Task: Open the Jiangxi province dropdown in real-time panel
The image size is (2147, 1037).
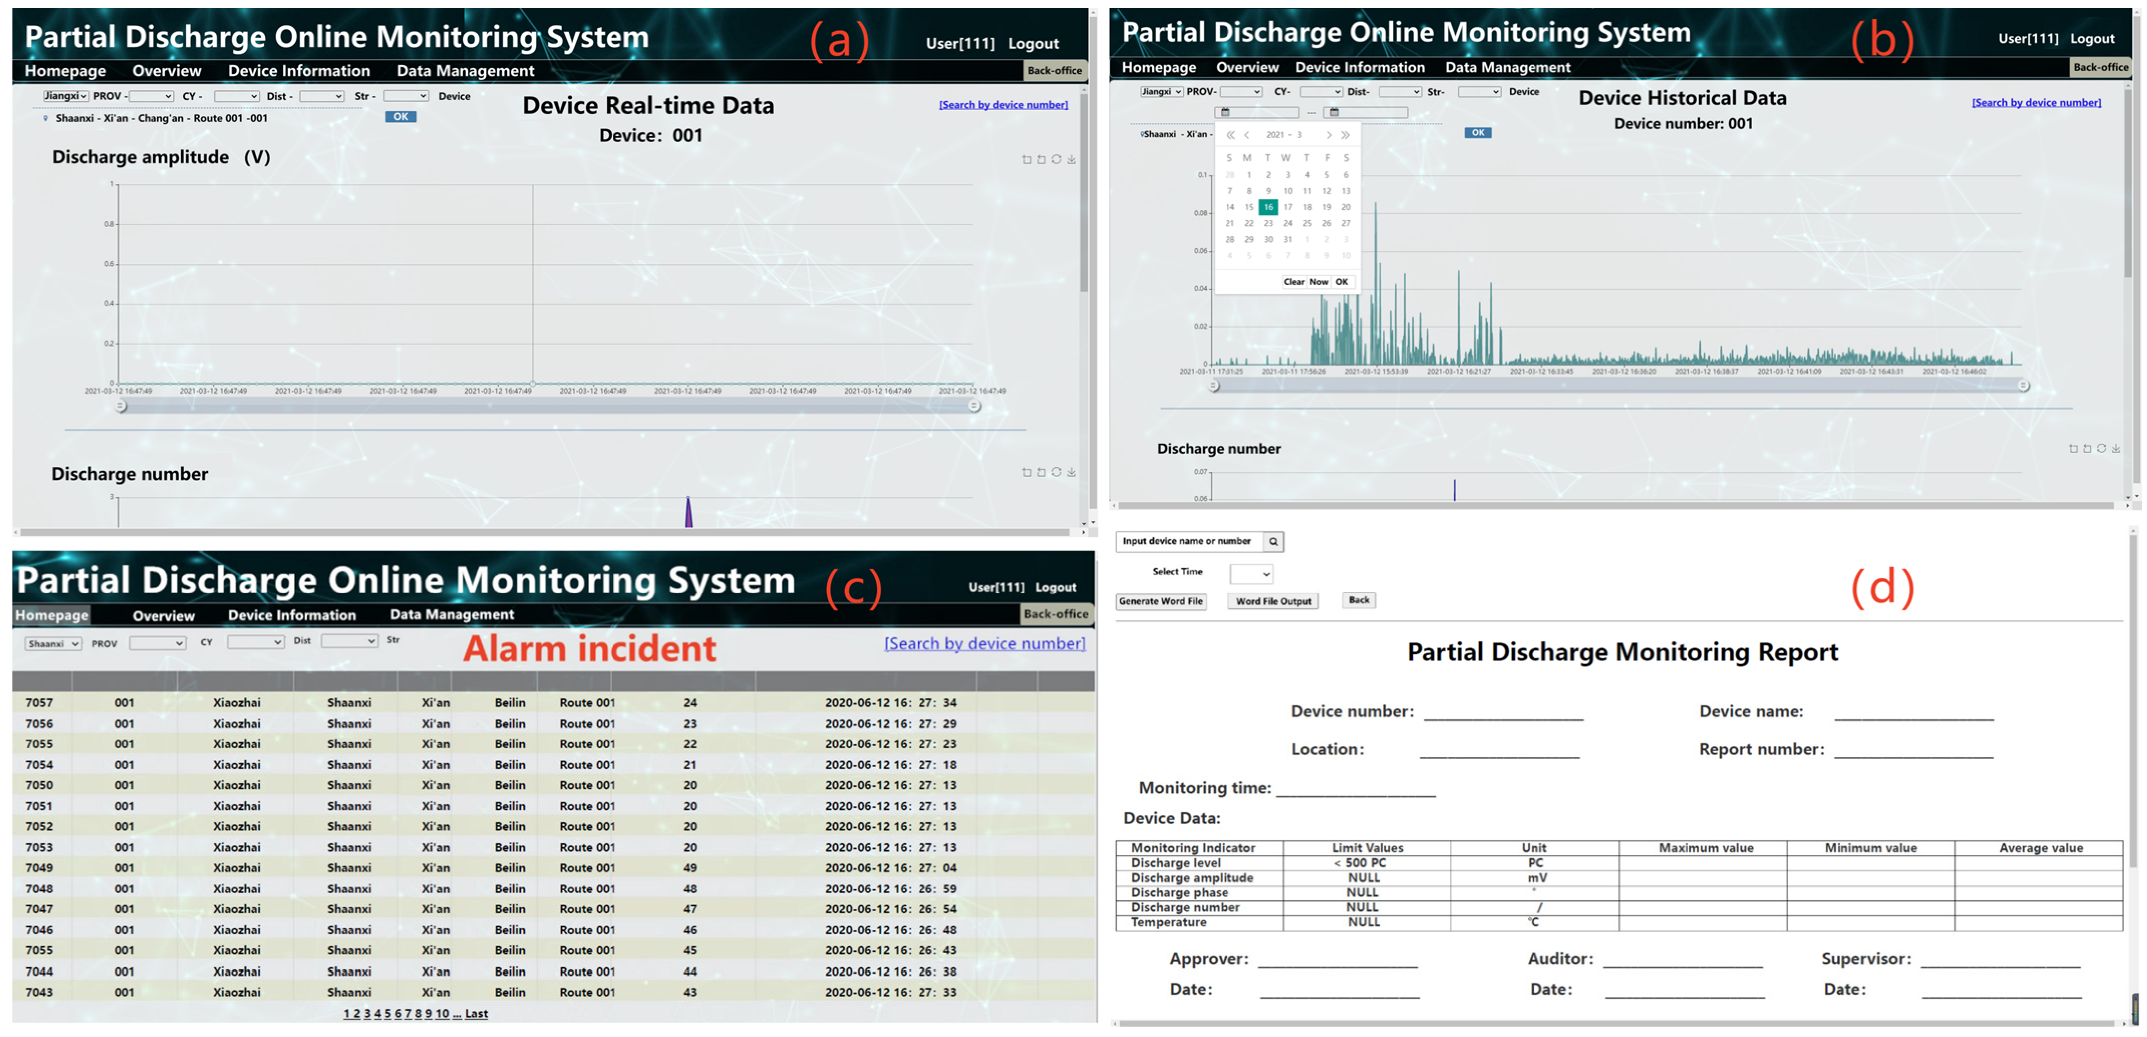Action: click(x=66, y=96)
